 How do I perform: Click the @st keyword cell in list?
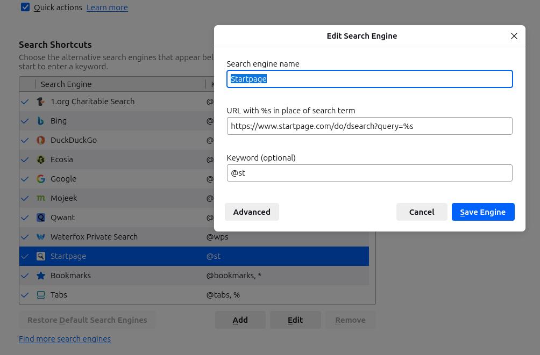tap(213, 256)
